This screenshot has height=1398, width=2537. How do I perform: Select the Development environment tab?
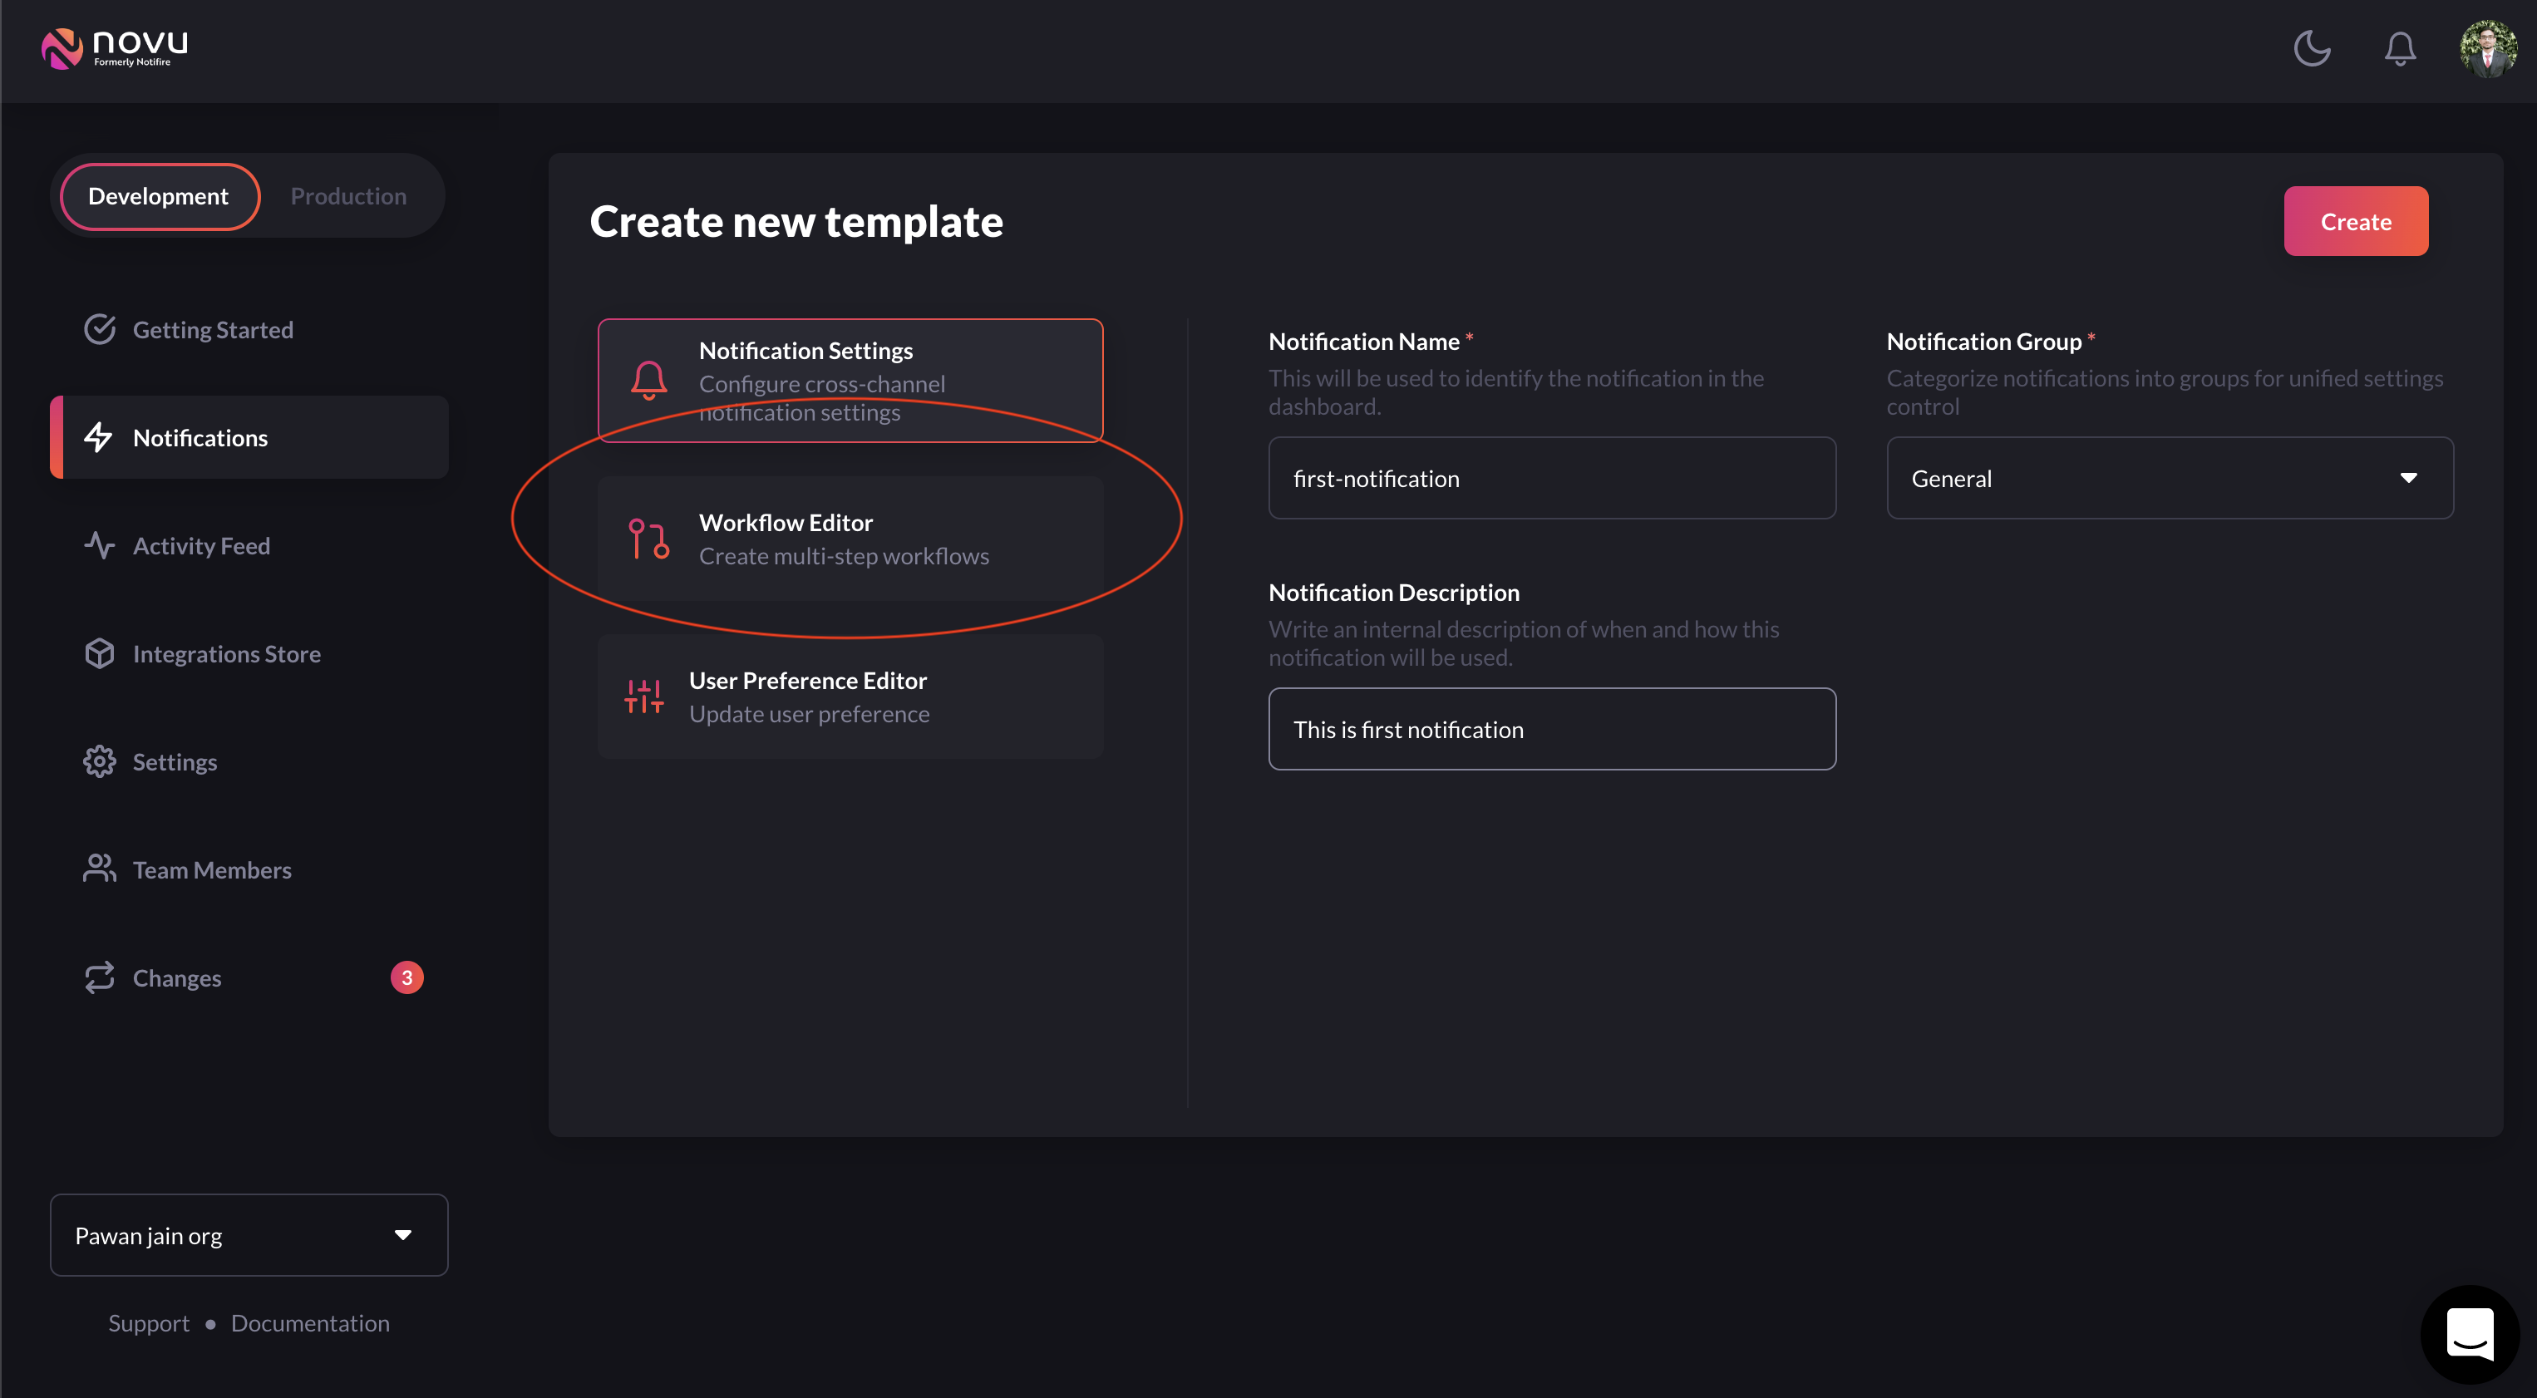pyautogui.click(x=156, y=194)
